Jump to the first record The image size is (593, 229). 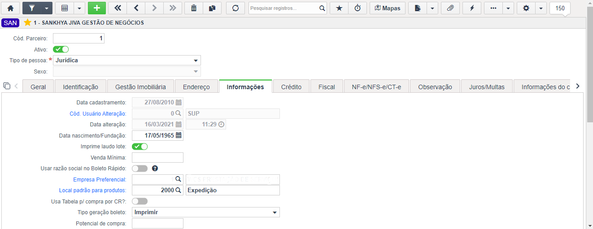click(118, 8)
